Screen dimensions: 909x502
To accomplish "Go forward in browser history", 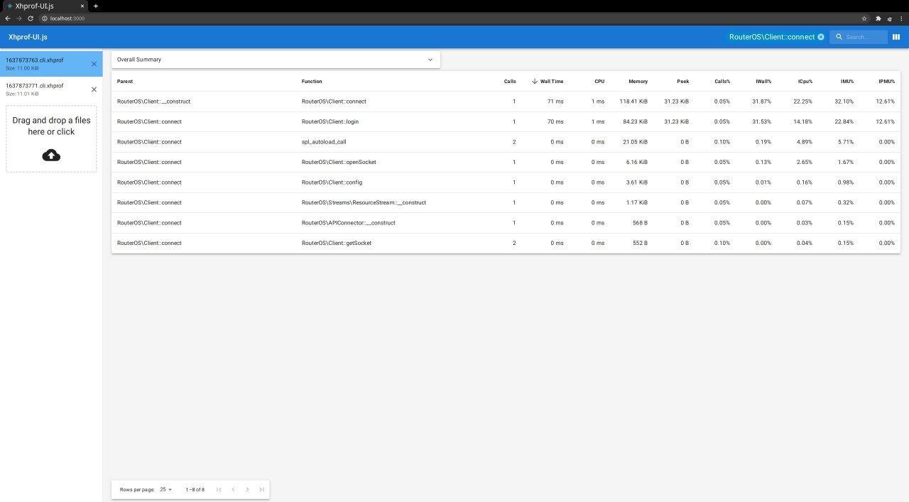I will coord(19,18).
